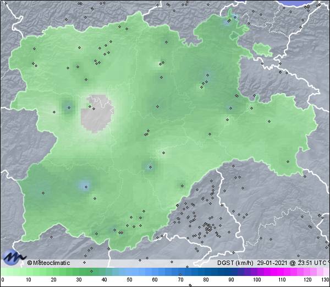Click the 70 value on the scale
This screenshot has width=330, height=287.
click(180, 280)
